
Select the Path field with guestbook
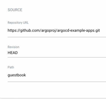pyautogui.click(x=57, y=75)
